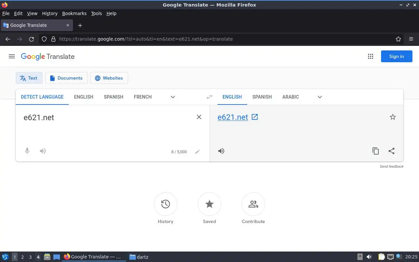Open the Contribute panel

pos(253,209)
